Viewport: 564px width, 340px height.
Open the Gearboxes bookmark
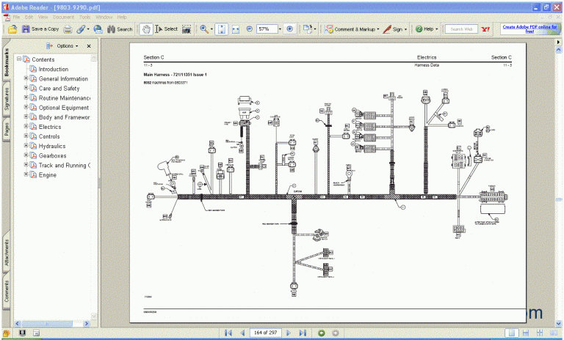coord(53,155)
